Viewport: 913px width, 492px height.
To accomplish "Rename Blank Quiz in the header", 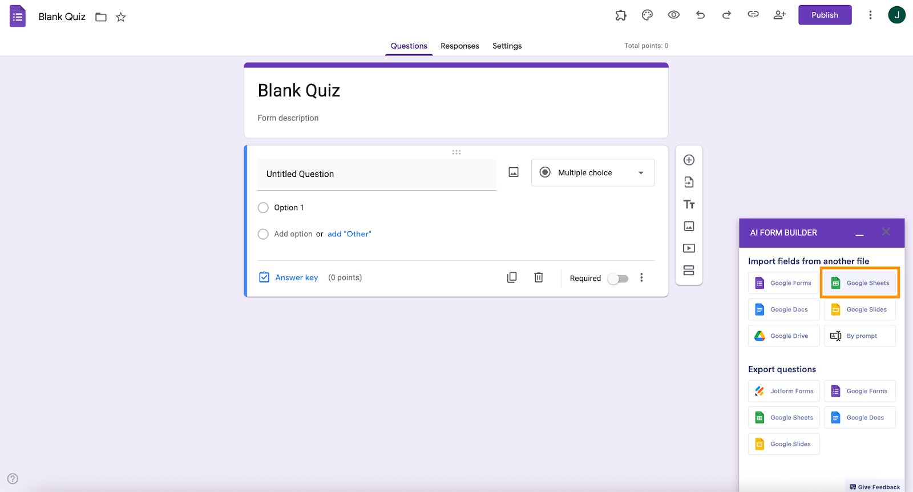I will pyautogui.click(x=62, y=17).
